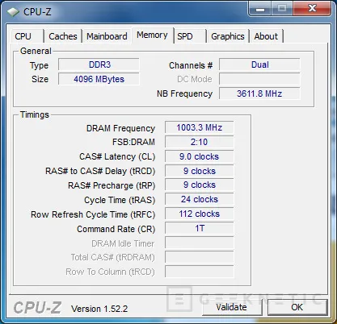Click the Timings group heading
The width and height of the screenshot is (337, 324).
[35, 114]
